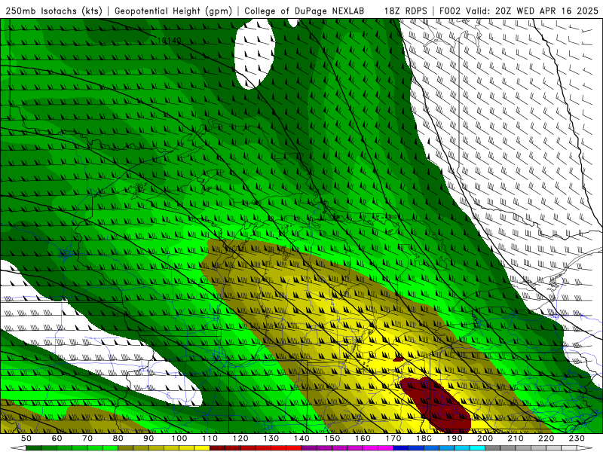Click the 'Valid: 20Z WED APR 16 2025' text
The height and width of the screenshot is (452, 603).
pyautogui.click(x=532, y=11)
